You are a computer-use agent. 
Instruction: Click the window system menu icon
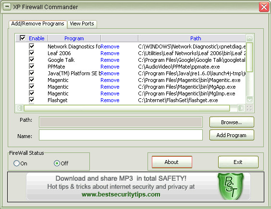click(x=7, y=7)
